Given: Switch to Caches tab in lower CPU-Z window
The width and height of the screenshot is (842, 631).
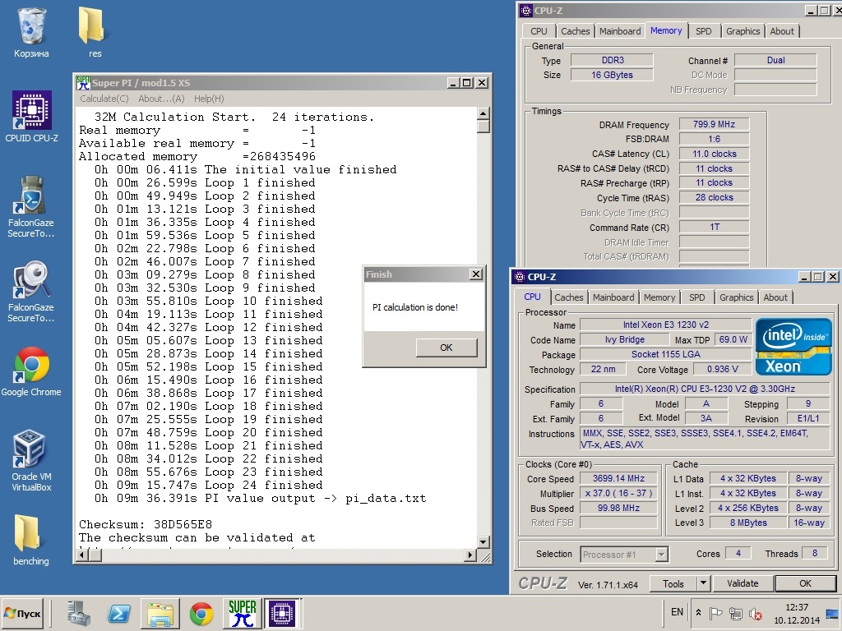Looking at the screenshot, I should point(569,297).
